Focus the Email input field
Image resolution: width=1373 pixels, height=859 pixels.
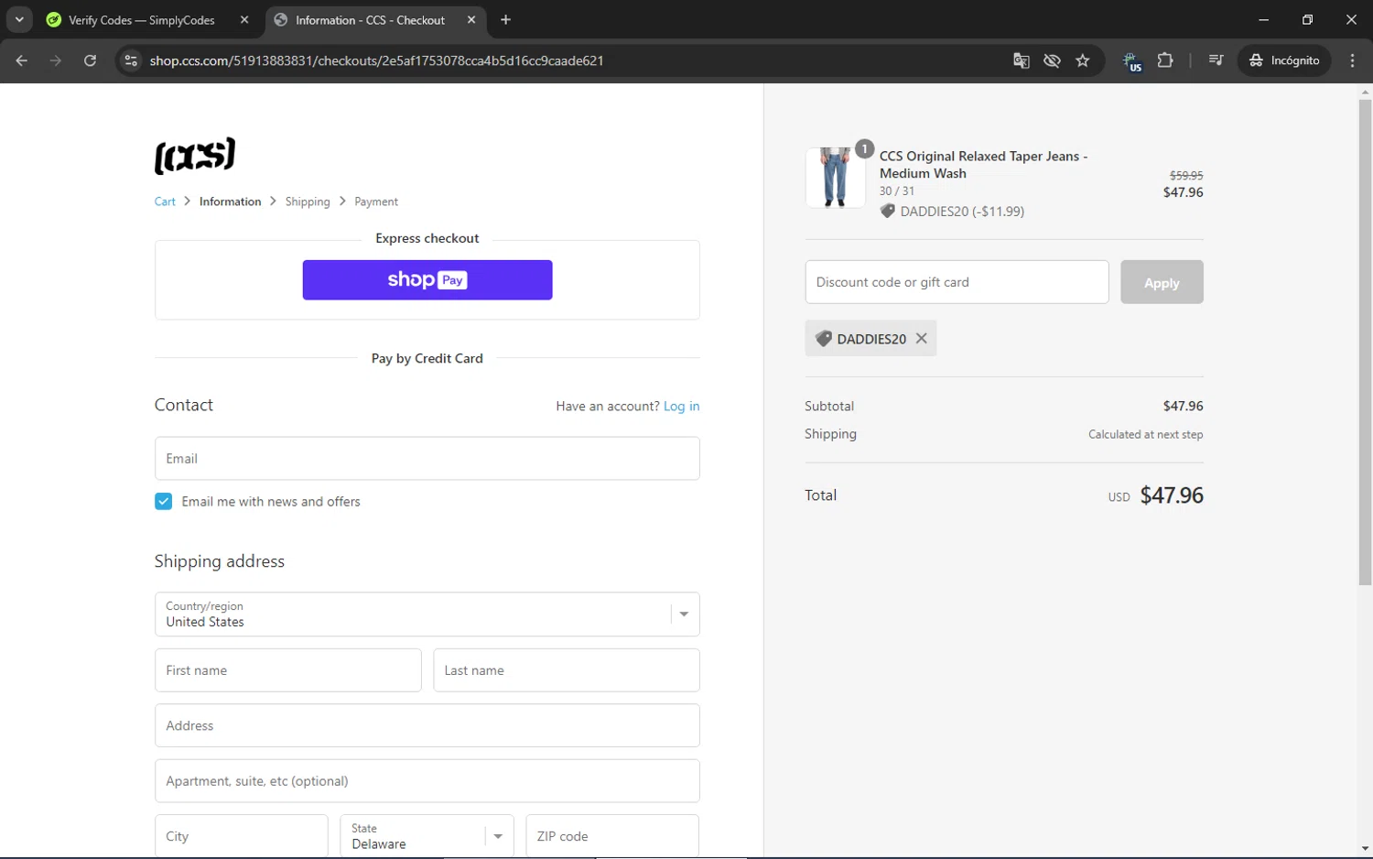[x=427, y=459]
